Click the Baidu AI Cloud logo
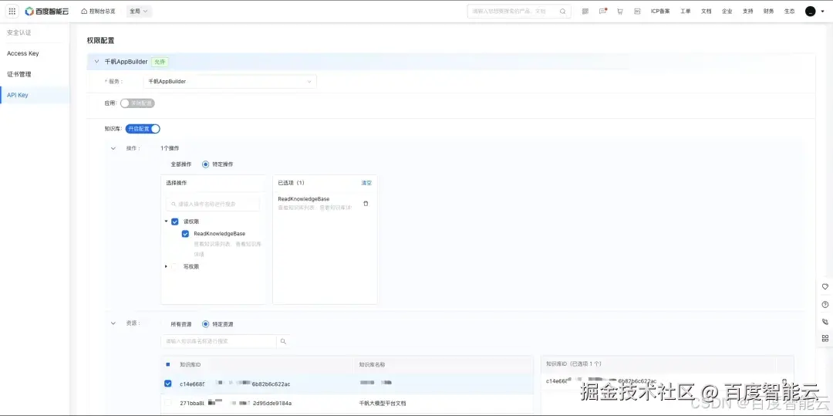The height and width of the screenshot is (416, 833). (x=47, y=11)
